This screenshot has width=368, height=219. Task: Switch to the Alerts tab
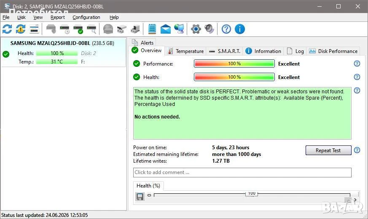(x=143, y=42)
